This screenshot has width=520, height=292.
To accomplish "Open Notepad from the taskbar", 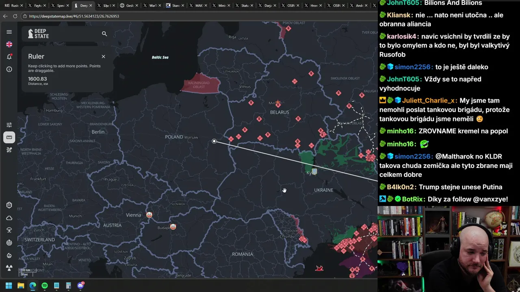I will (x=56, y=286).
